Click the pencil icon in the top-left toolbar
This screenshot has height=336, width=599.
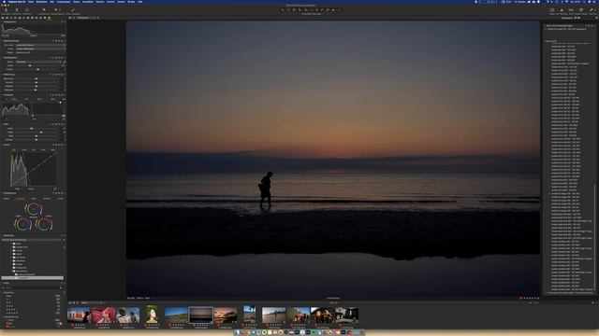(73, 10)
